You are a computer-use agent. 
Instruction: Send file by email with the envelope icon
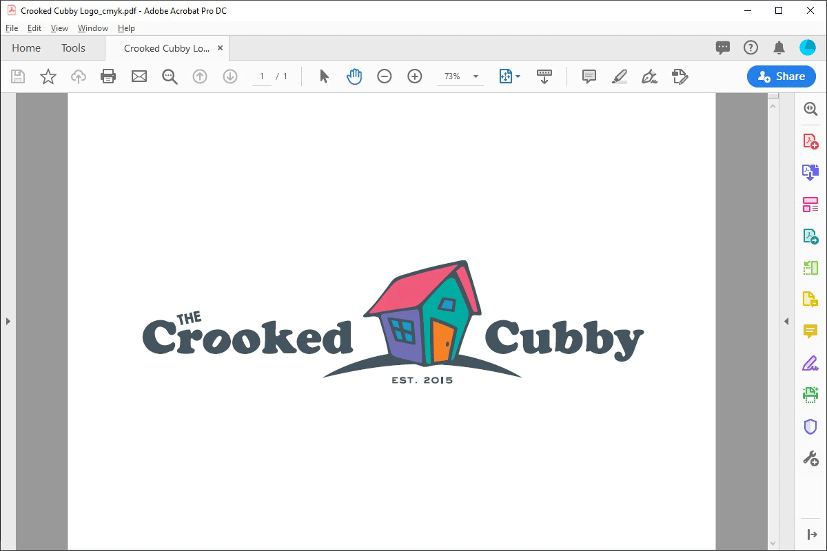tap(139, 76)
